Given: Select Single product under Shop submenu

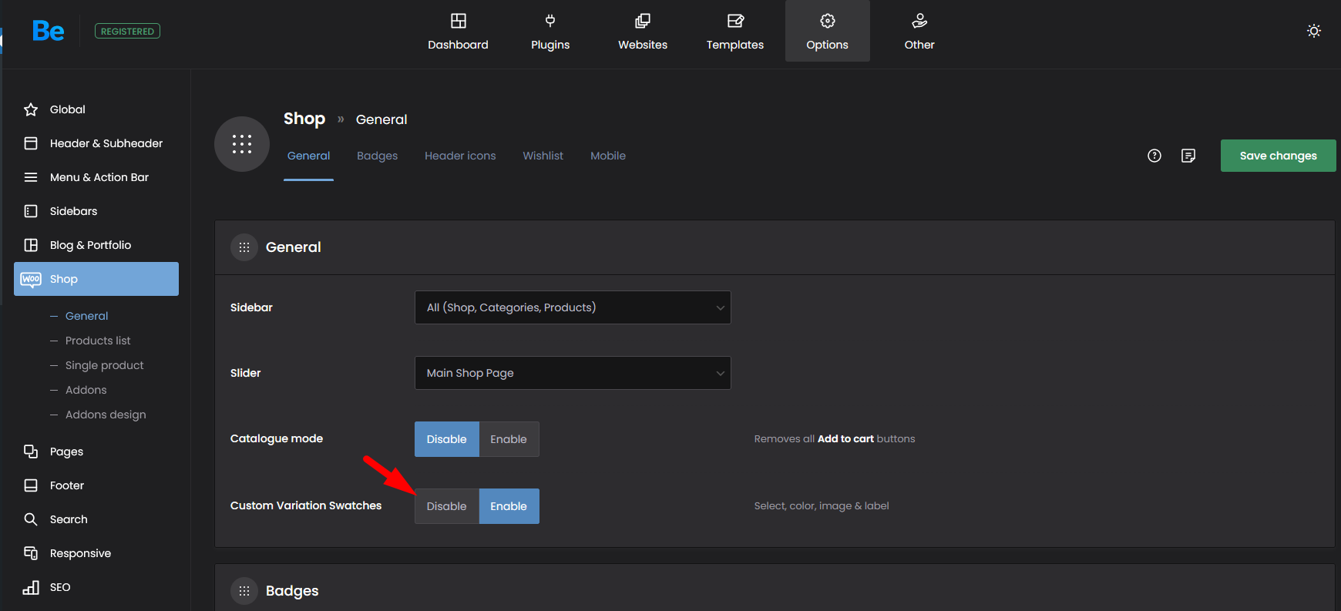Looking at the screenshot, I should (x=105, y=365).
